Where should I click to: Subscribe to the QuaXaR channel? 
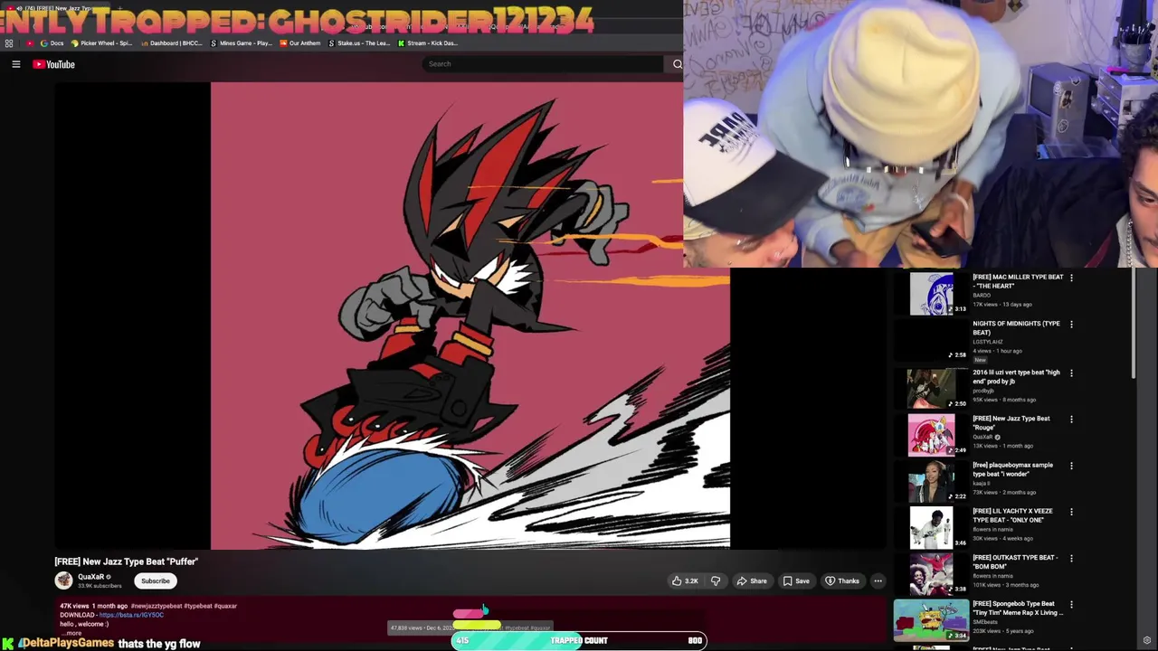(x=155, y=581)
